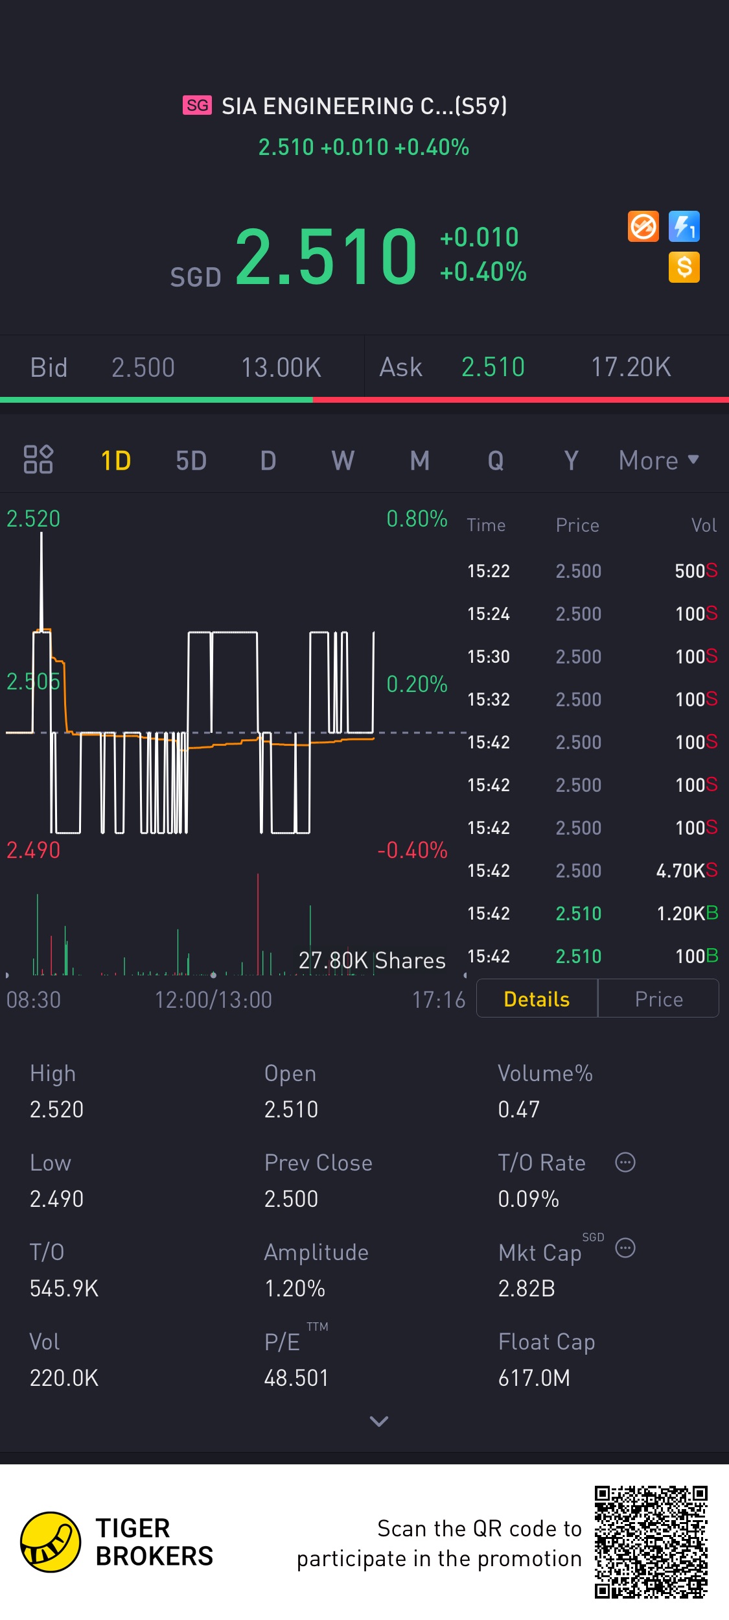Tap the Prev Close value 2.500
The image size is (729, 1620).
pyautogui.click(x=292, y=1199)
